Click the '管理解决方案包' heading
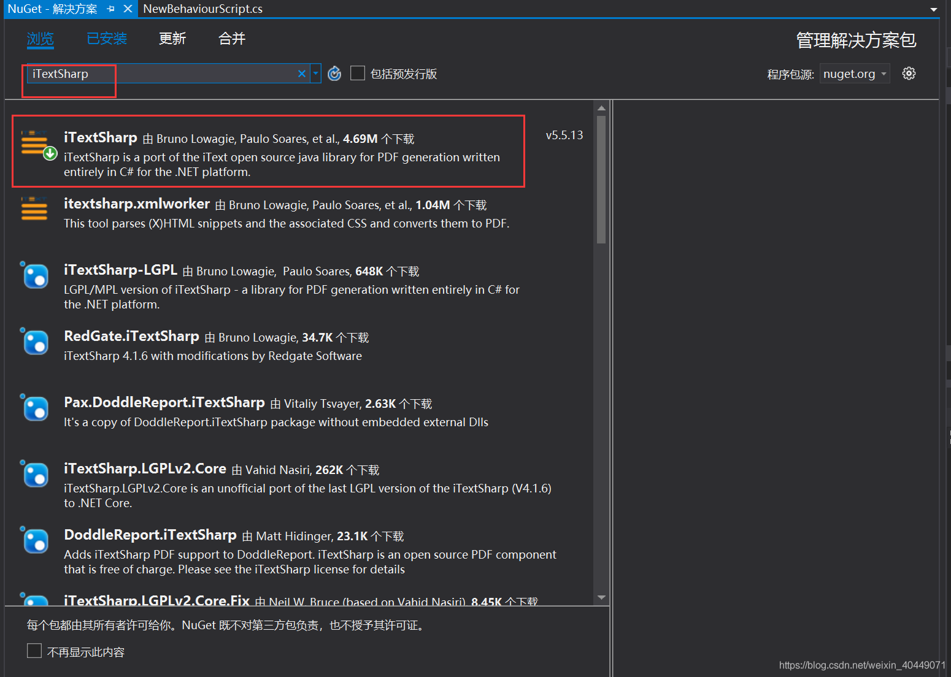Image resolution: width=951 pixels, height=677 pixels. point(856,40)
